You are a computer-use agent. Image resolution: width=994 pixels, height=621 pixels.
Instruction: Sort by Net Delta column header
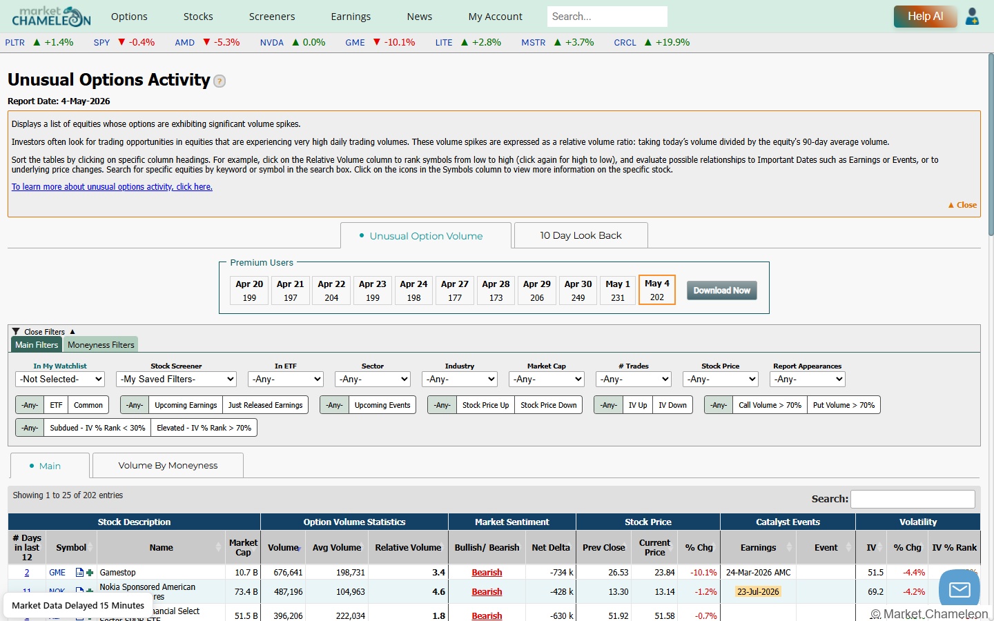tap(551, 548)
